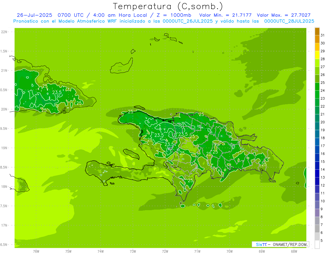Pick the white legend band below 5
This screenshot has width=330, height=255.
point(317,245)
